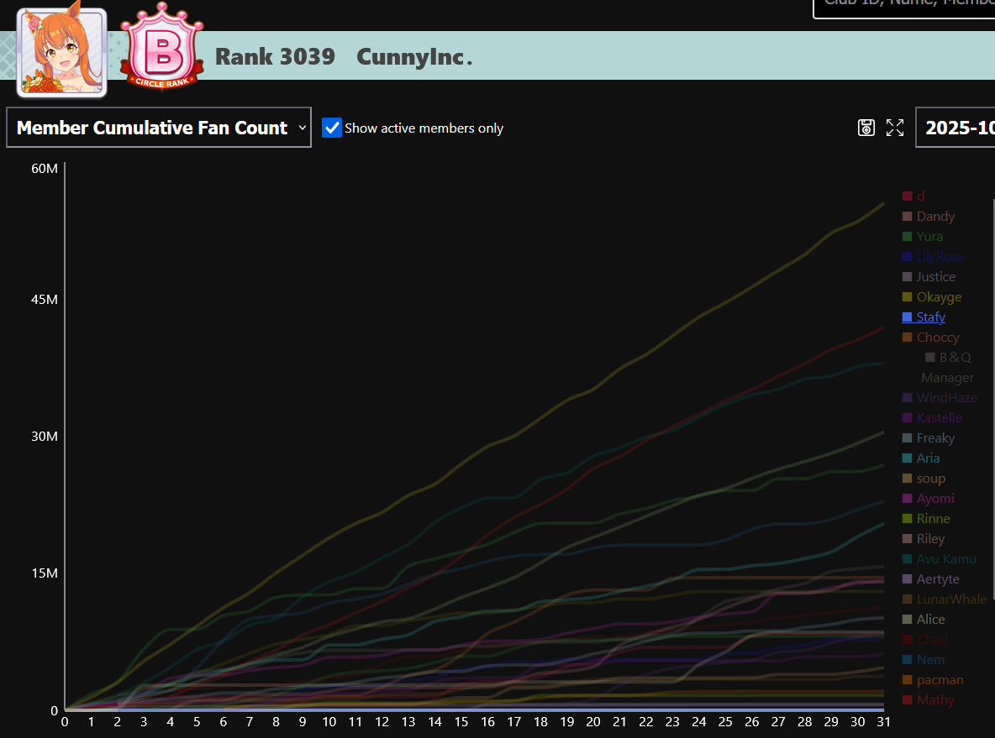Toggle the Yura legend entry

[923, 237]
